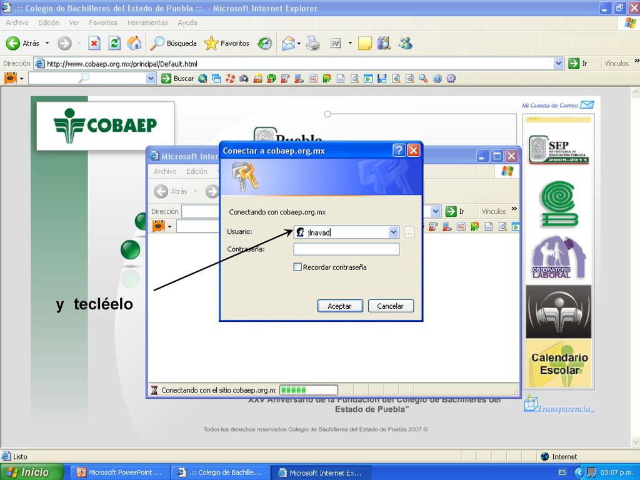Open the Edit with Word dropdown arrow
Viewport: 640px width, 480px height.
click(x=350, y=43)
